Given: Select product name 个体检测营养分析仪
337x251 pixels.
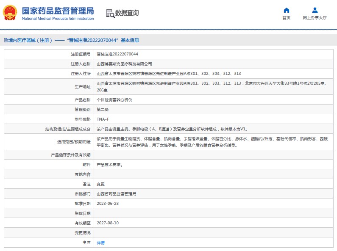Looking at the screenshot, I should pyautogui.click(x=114, y=100).
